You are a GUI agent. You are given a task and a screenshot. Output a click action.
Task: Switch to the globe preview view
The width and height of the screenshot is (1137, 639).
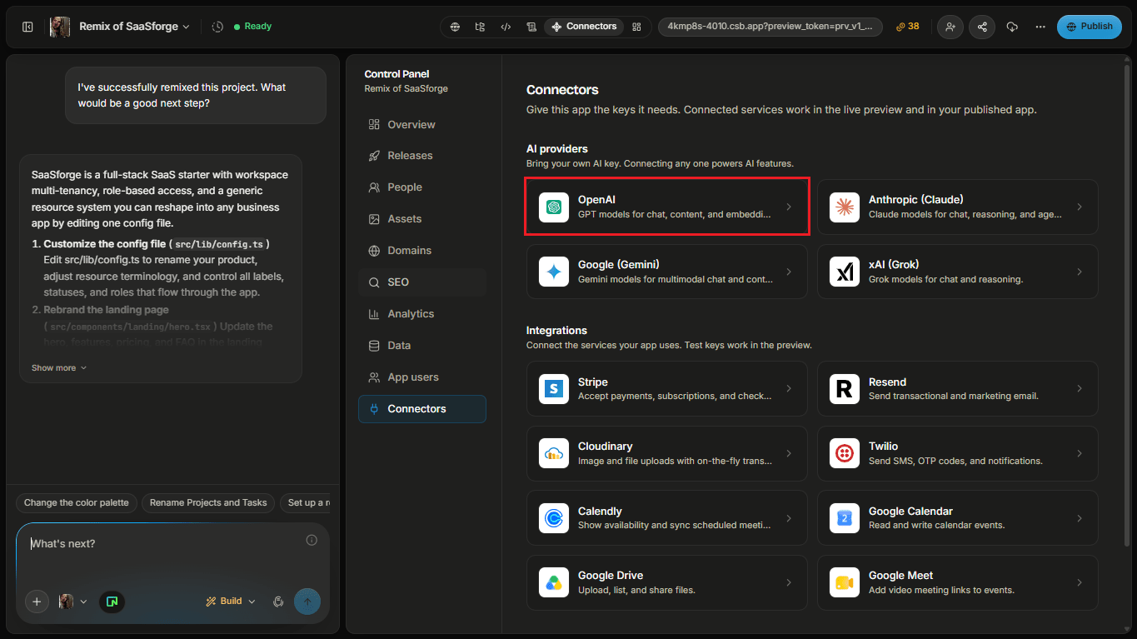[455, 27]
